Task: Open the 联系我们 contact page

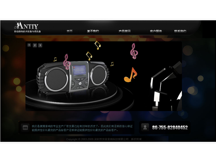Action: point(180,31)
